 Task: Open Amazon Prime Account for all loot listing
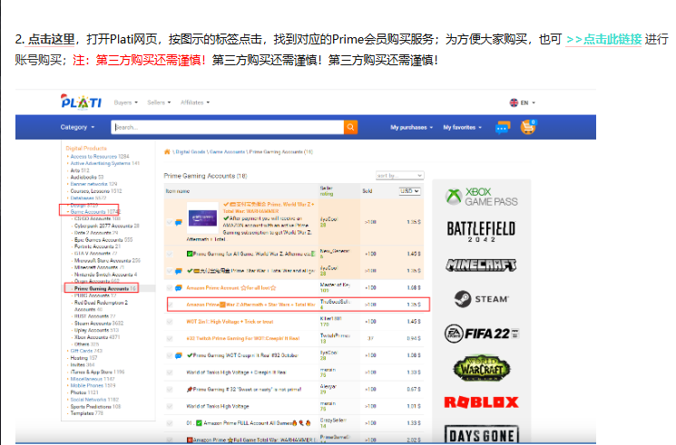point(231,288)
